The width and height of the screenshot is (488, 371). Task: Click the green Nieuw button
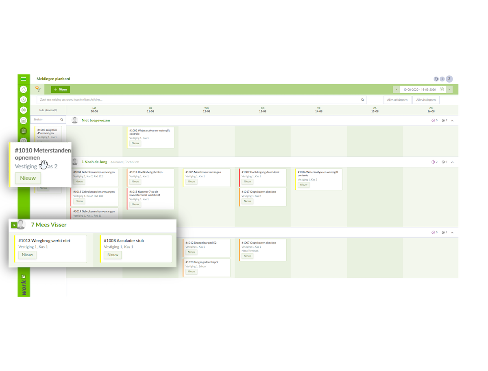coord(61,89)
